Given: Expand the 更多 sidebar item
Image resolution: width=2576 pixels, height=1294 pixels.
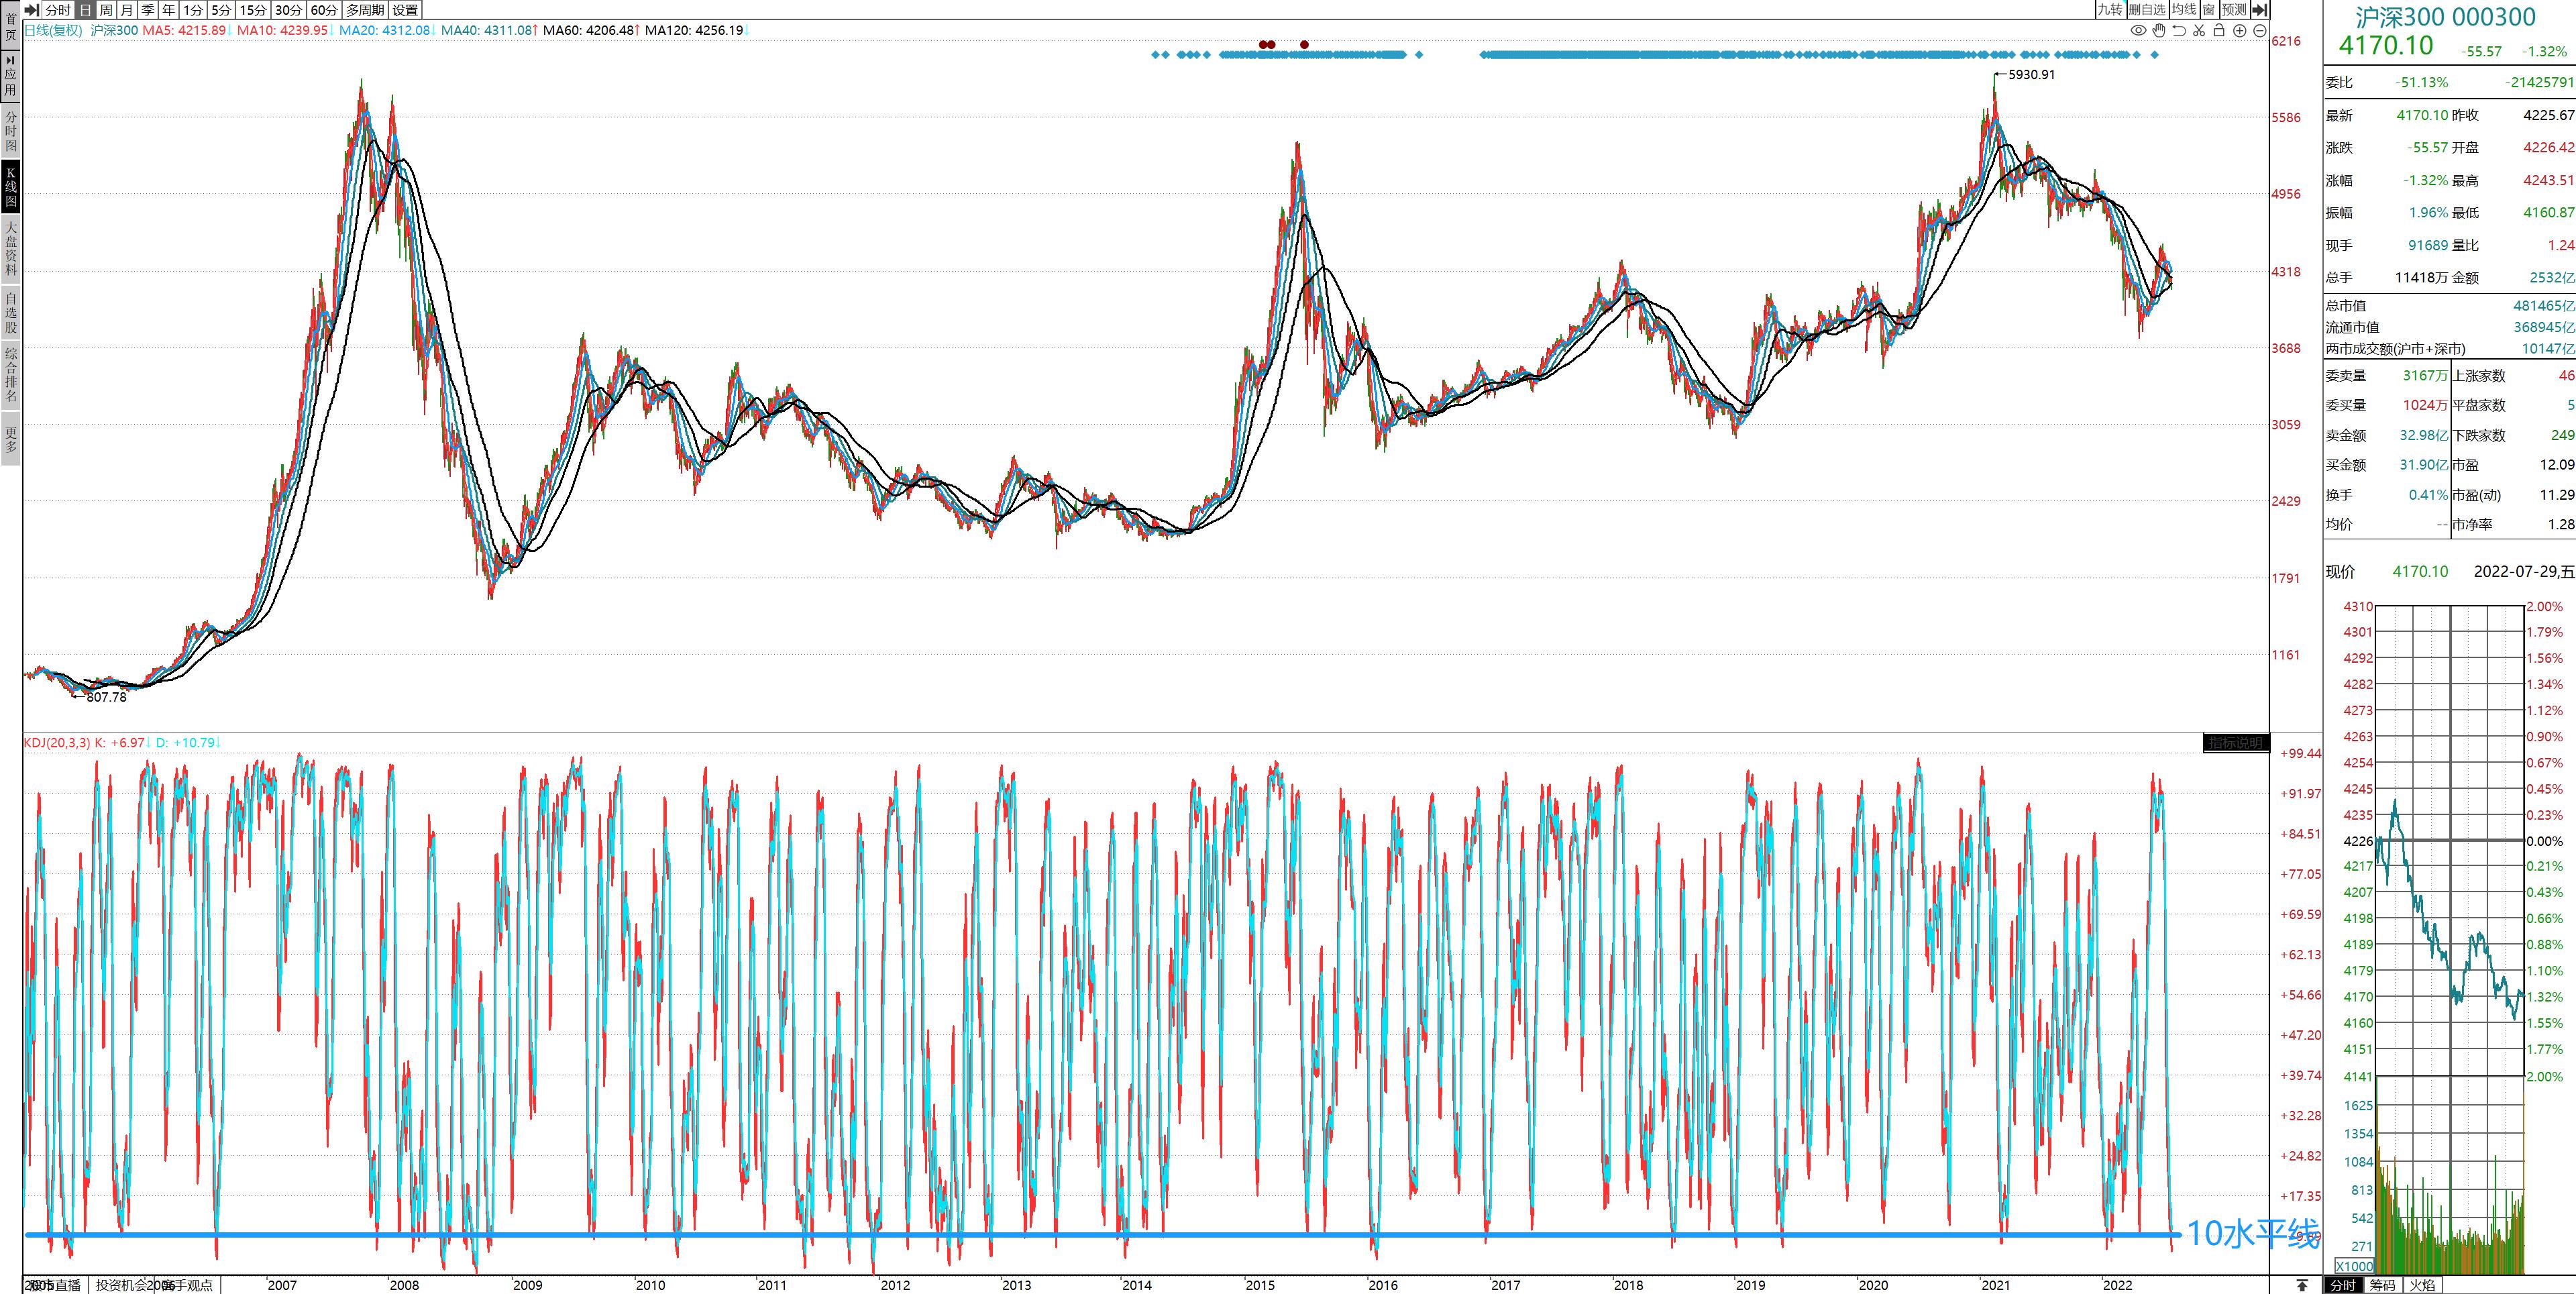Looking at the screenshot, I should tap(11, 440).
